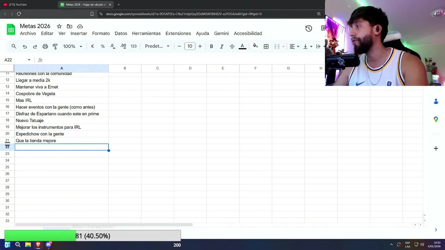Decrease font size with minus
The height and width of the screenshot is (250, 445).
tap(179, 46)
